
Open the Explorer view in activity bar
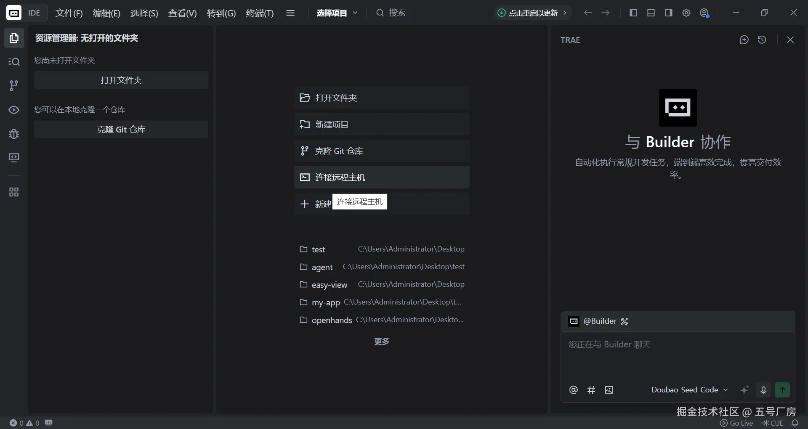tap(14, 38)
